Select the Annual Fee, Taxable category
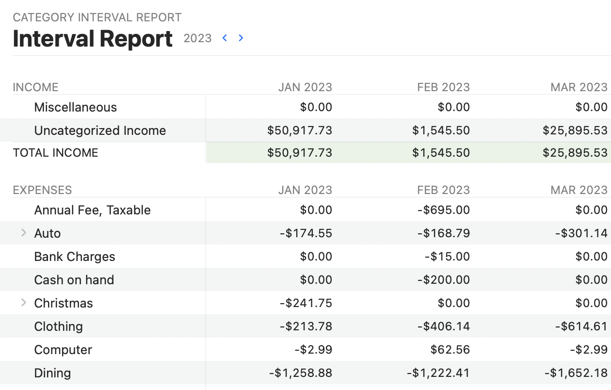This screenshot has width=611, height=390. click(x=92, y=210)
